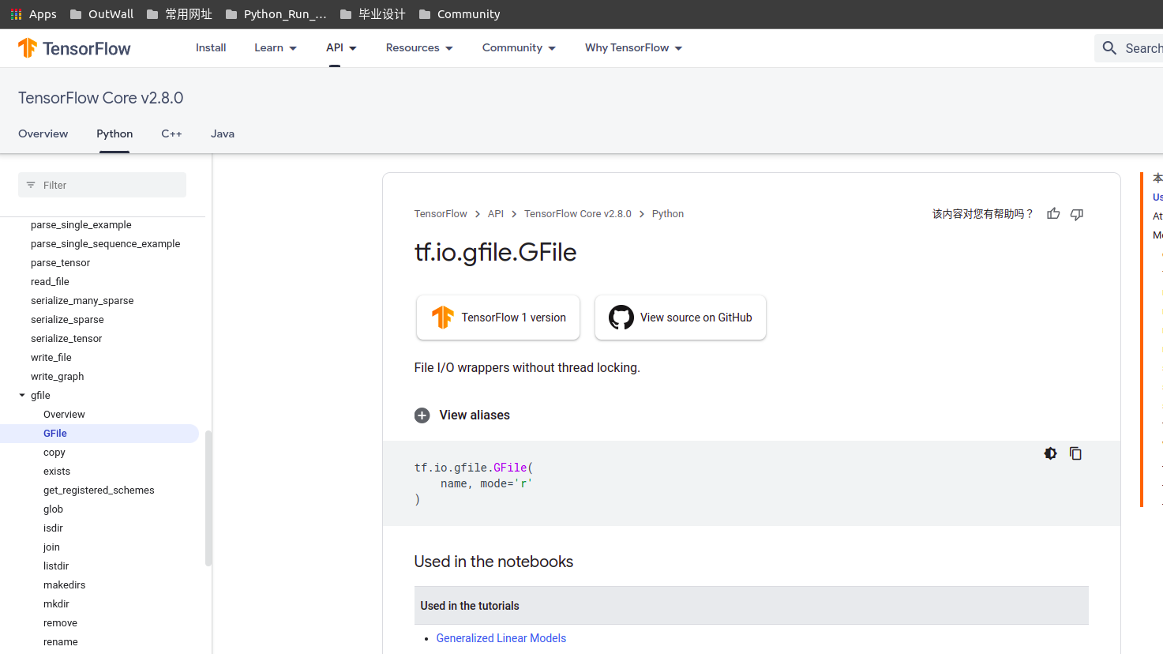1163x654 pixels.
Task: Open the Python_Run_... bookmark folder
Action: tap(276, 14)
